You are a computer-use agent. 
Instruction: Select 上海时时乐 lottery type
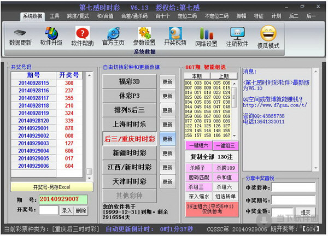pos(129,124)
